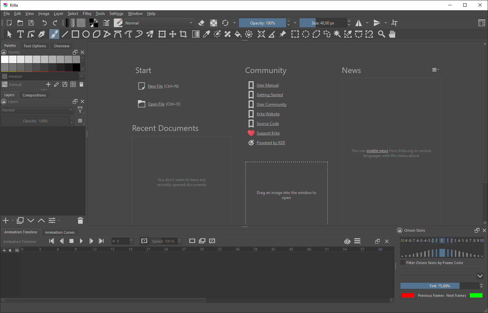The image size is (488, 313).
Task: Click the Support Krita link
Action: (x=268, y=133)
